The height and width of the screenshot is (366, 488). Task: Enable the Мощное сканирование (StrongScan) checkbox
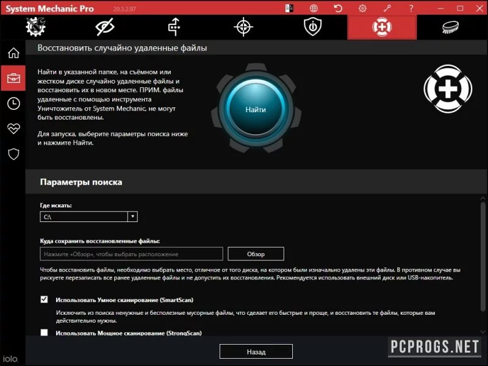[44, 332]
